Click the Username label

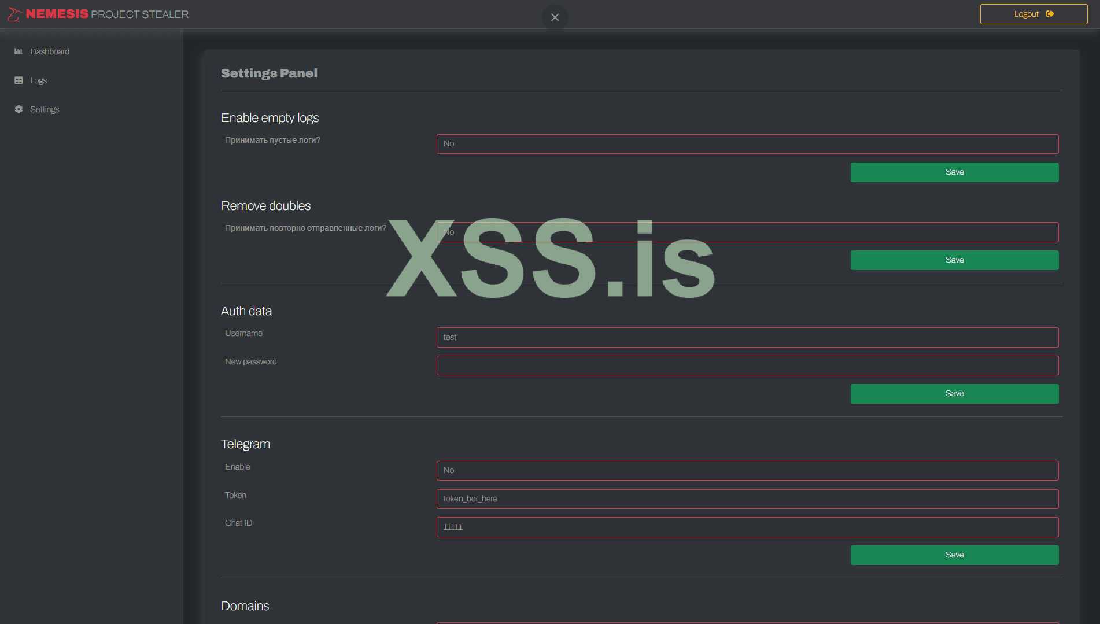243,333
